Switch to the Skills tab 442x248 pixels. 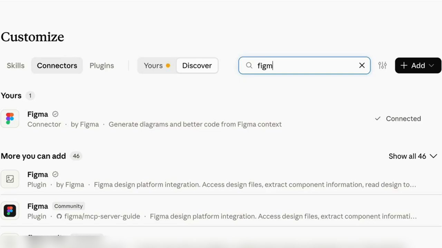[x=16, y=65]
